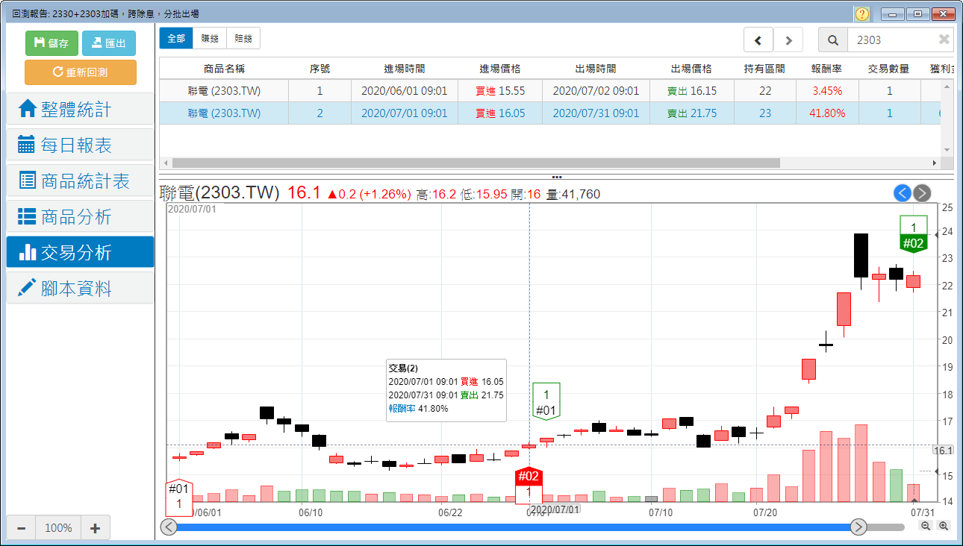Switch to the 賺錢 winning trades tab
The image size is (963, 546).
[x=209, y=39]
